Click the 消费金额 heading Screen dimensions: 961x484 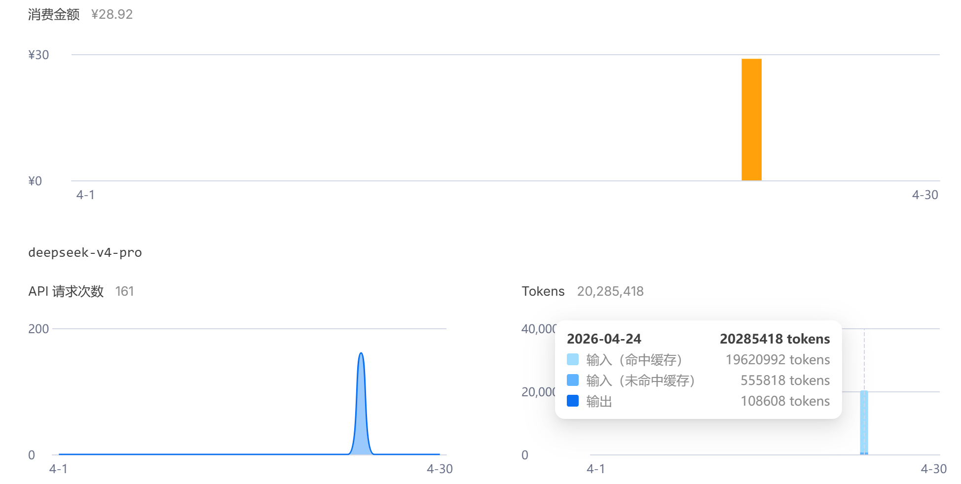coord(54,14)
